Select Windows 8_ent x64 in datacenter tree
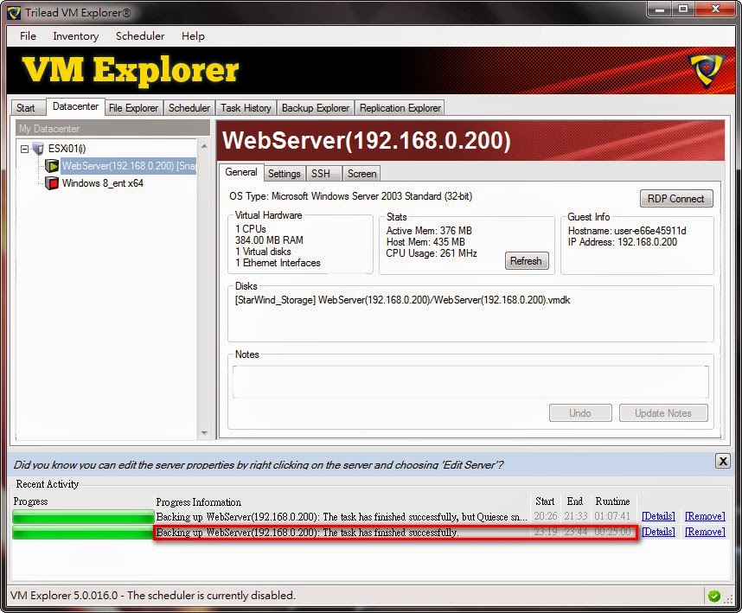Image resolution: width=742 pixels, height=613 pixels. pyautogui.click(x=103, y=183)
